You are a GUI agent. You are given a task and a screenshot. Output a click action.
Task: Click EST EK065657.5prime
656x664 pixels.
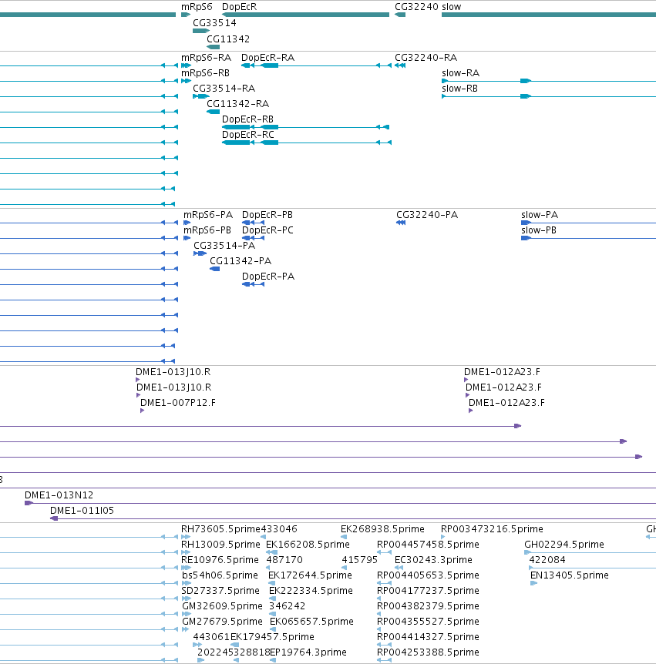pyautogui.click(x=311, y=621)
